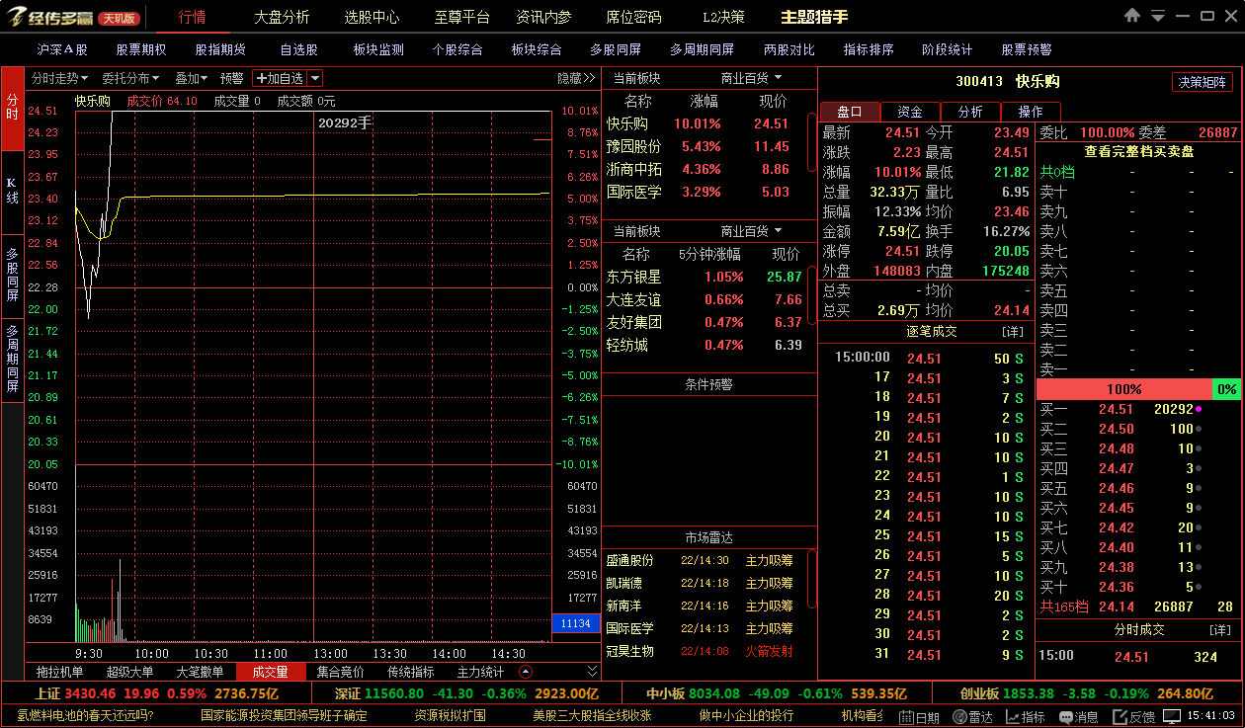Select the 操作 tab
This screenshot has height=728, width=1245.
1031,112
